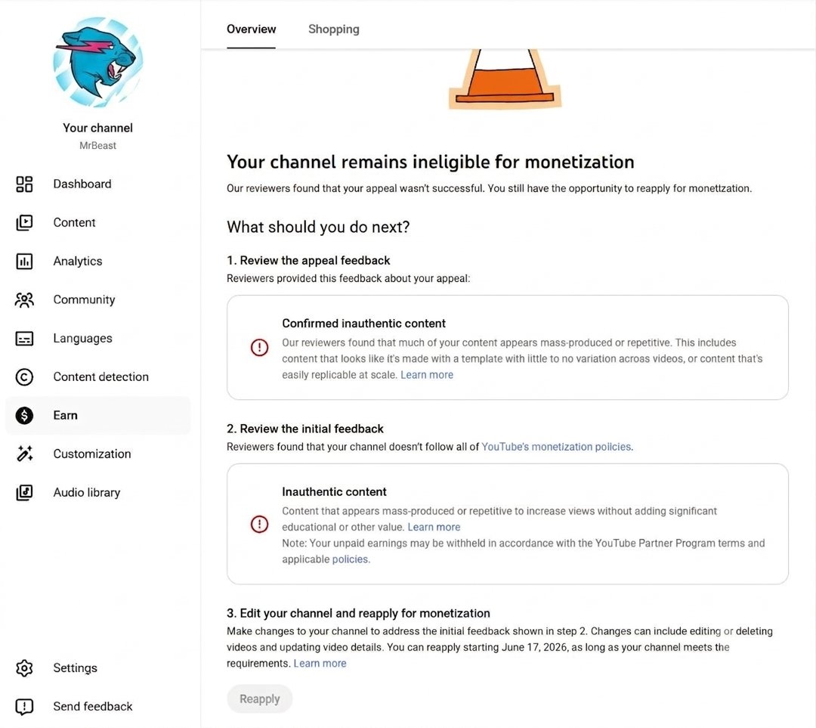Click Learn more beside reapply requirements
Image resolution: width=816 pixels, height=728 pixels.
coord(320,664)
